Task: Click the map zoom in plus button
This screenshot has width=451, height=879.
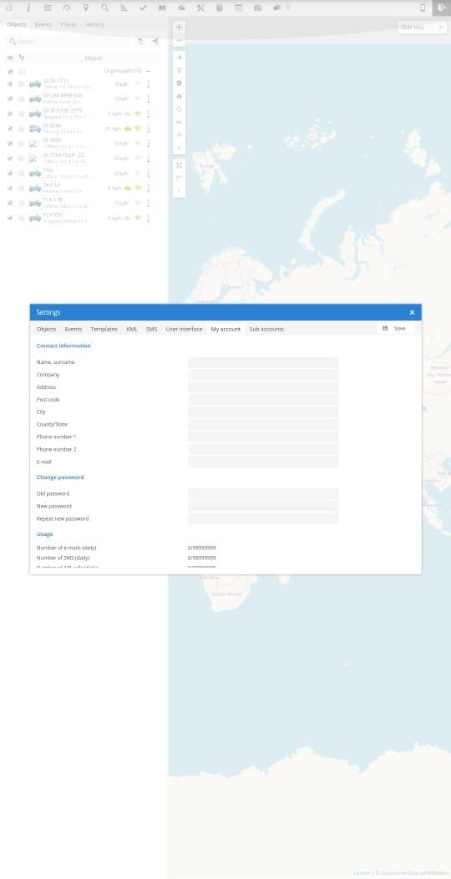Action: [x=179, y=27]
